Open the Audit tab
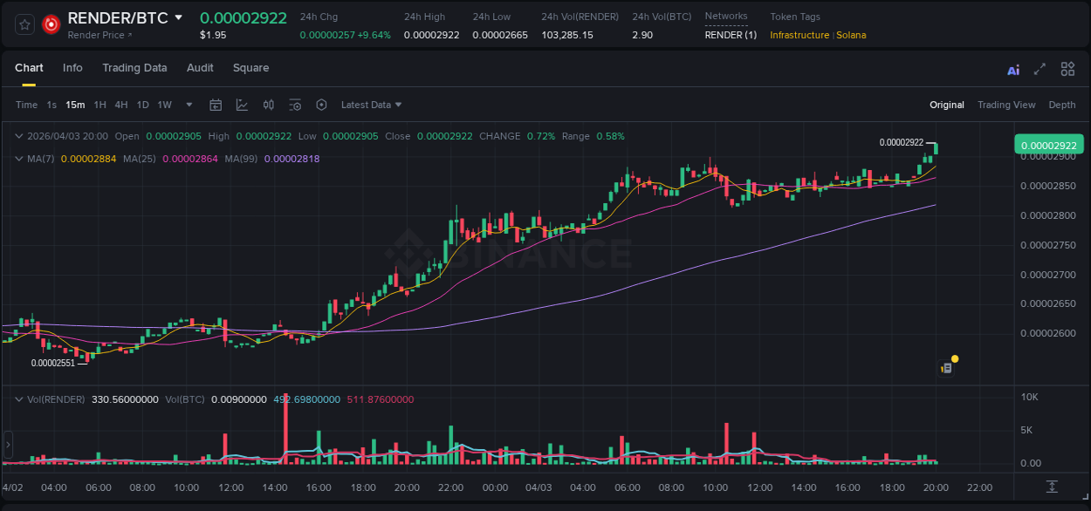Screen dimensions: 1091x511 click(x=200, y=68)
